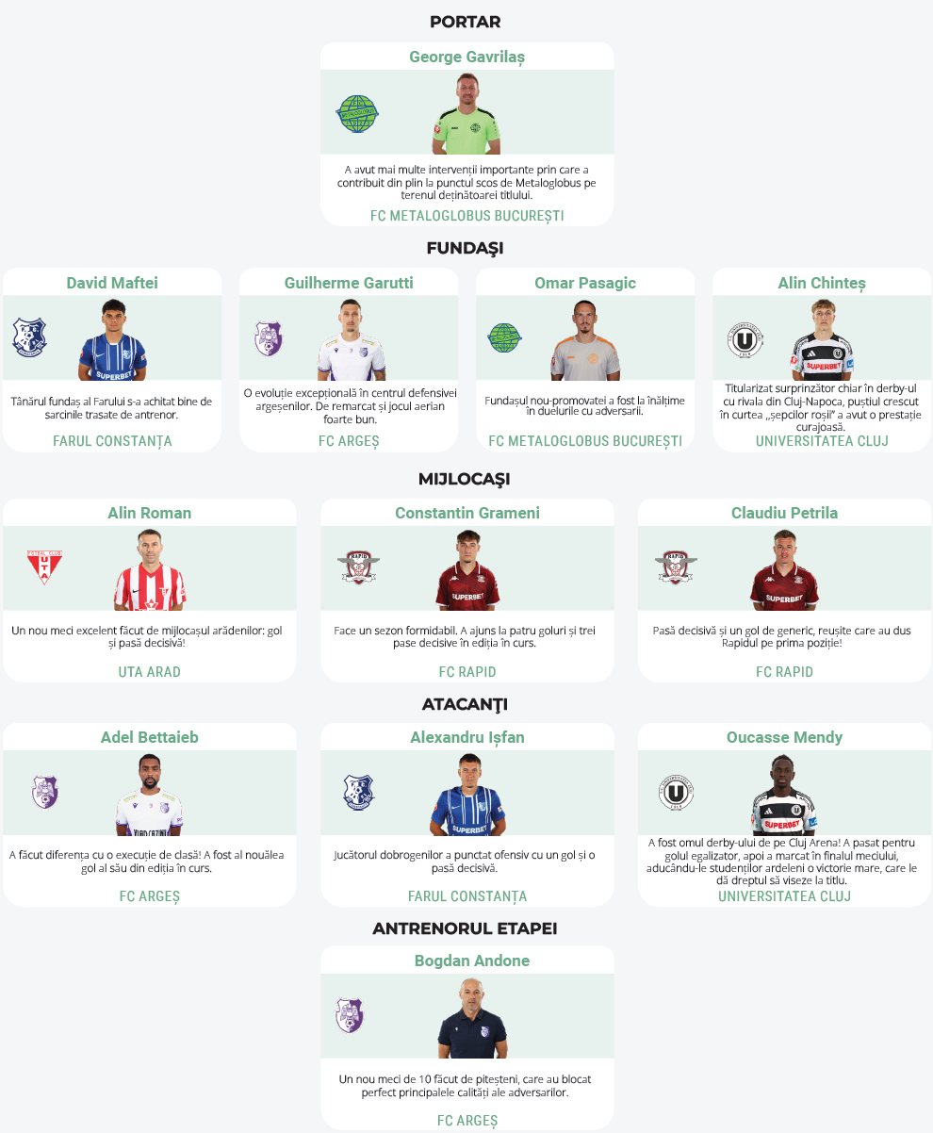Select the Bogdan Andone coach name
The height and width of the screenshot is (1133, 933).
point(472,961)
